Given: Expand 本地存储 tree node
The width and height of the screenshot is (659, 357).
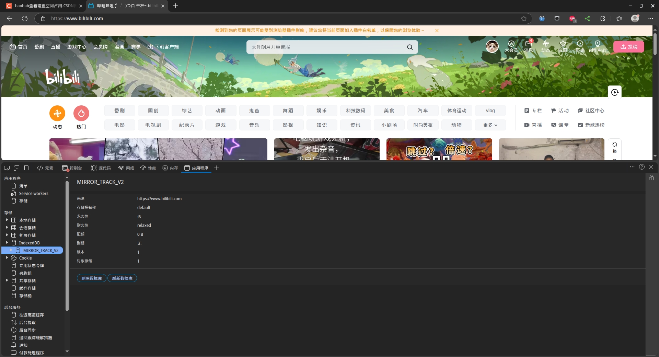Looking at the screenshot, I should pos(7,220).
